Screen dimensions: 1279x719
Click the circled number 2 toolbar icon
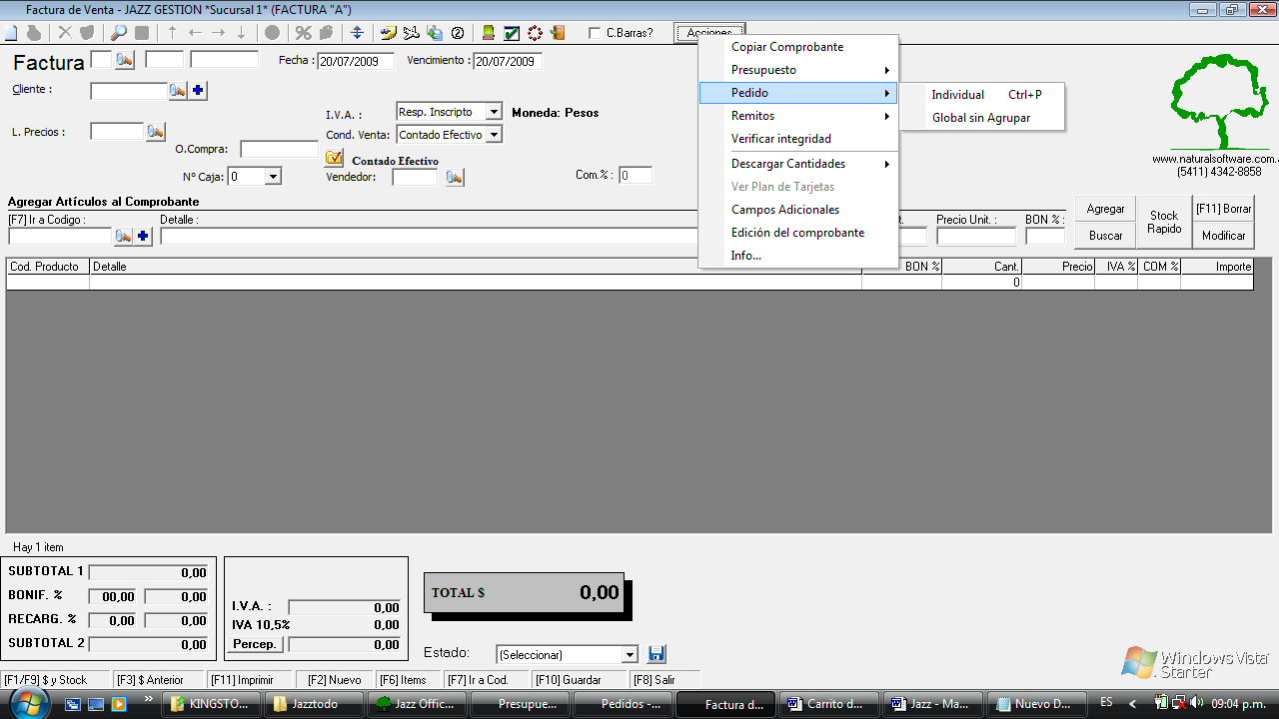coord(458,33)
